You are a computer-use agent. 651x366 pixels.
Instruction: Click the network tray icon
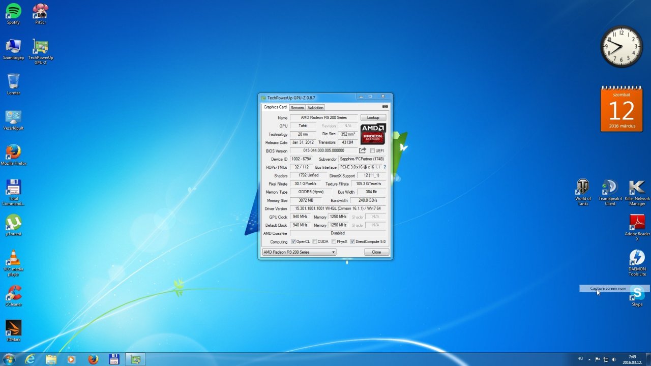[606, 359]
